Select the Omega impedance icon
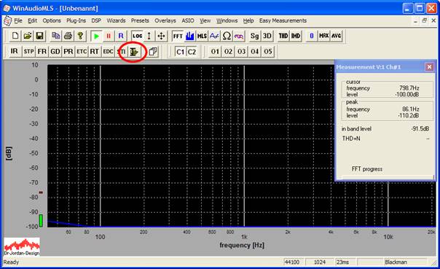Screen dimensions: 440x269 click(227, 36)
